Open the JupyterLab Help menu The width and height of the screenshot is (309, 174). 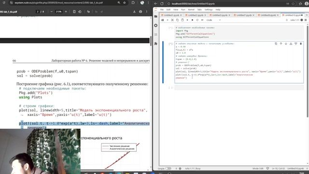pos(218,10)
